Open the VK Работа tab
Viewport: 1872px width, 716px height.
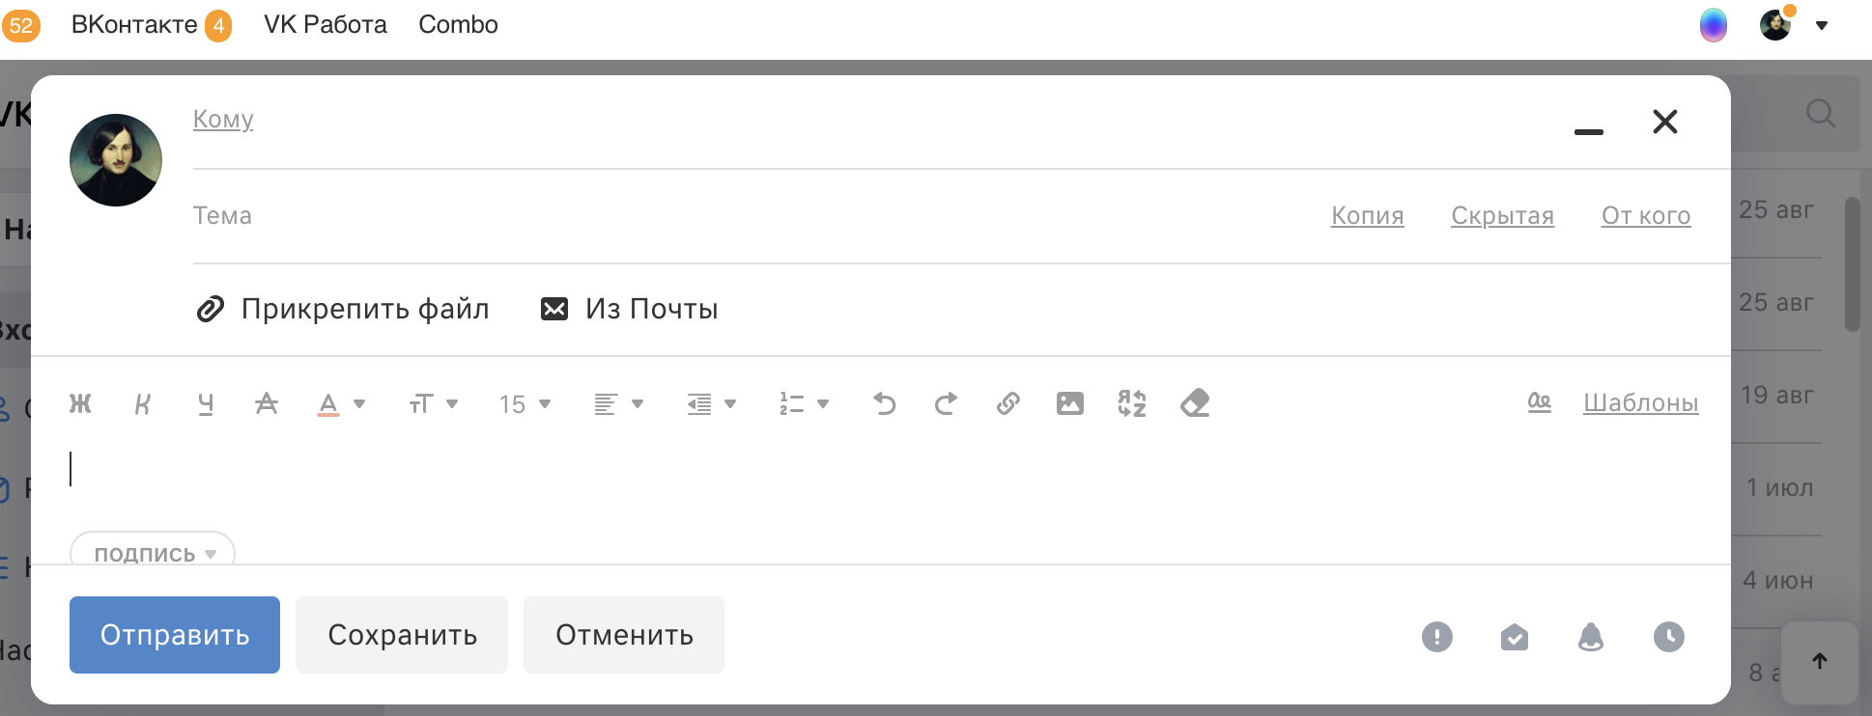326,25
